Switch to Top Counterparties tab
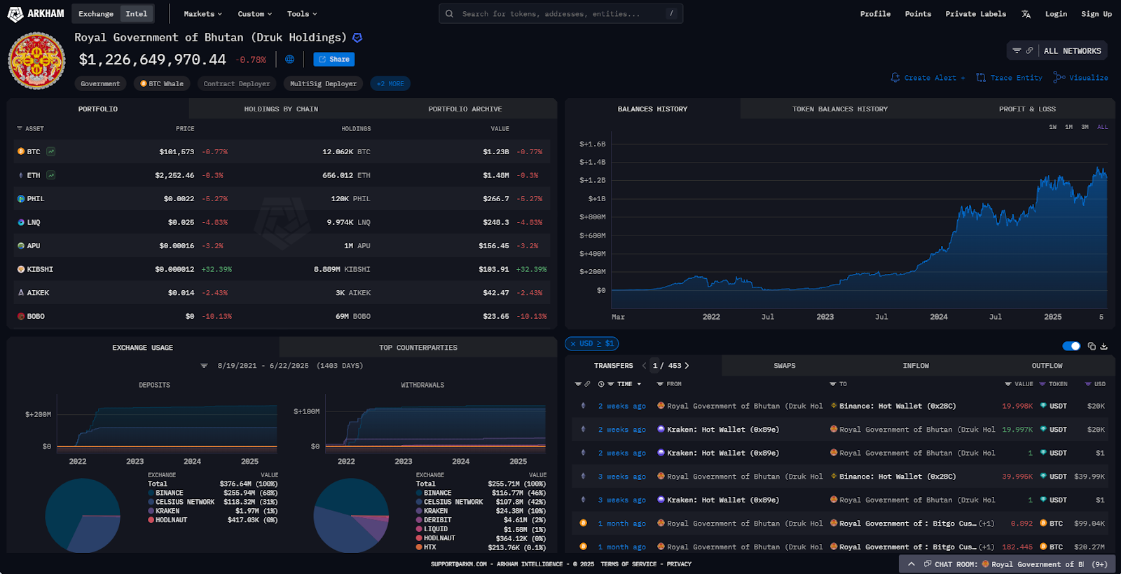The height and width of the screenshot is (574, 1121). (x=418, y=348)
